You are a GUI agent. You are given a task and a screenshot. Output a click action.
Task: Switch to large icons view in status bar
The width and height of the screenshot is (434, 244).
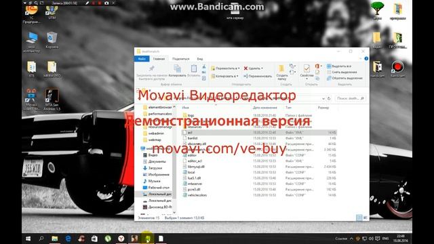366,218
